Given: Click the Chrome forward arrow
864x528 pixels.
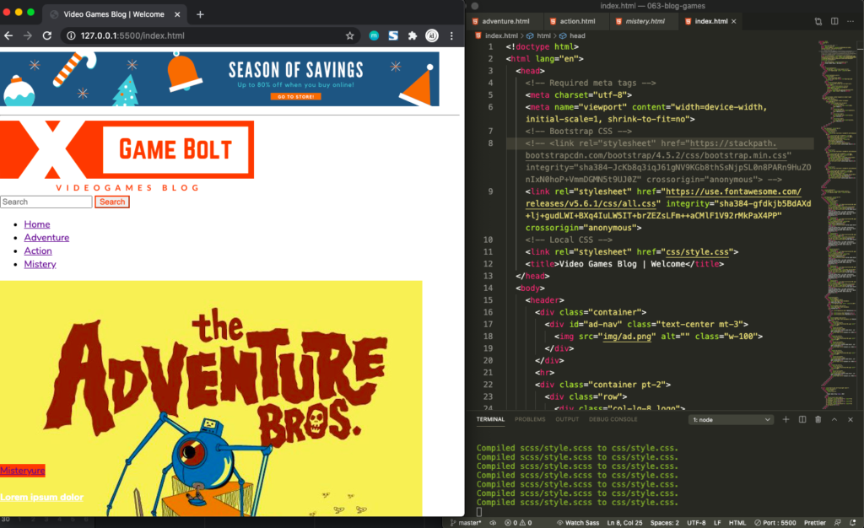Looking at the screenshot, I should [x=28, y=35].
